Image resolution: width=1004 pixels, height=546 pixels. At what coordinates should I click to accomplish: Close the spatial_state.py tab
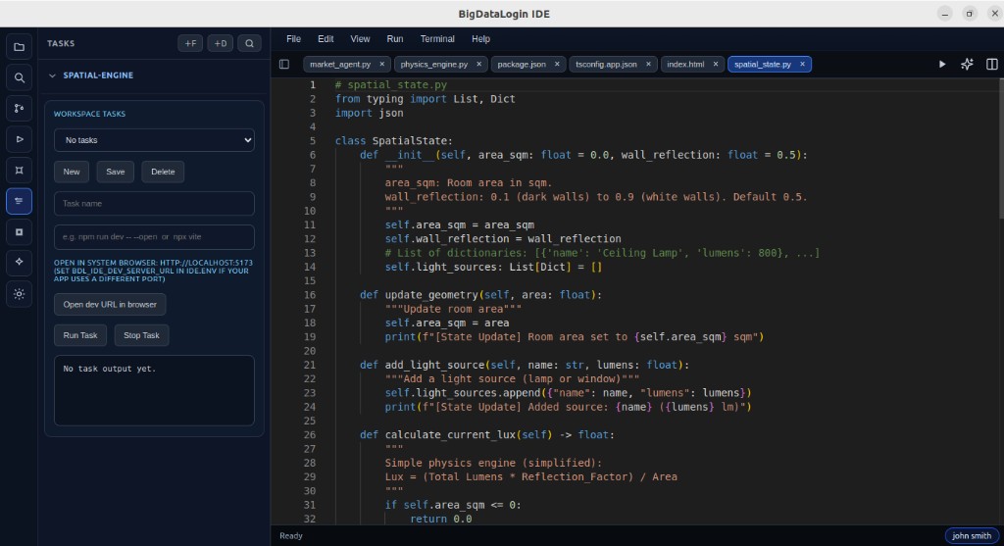(x=802, y=64)
